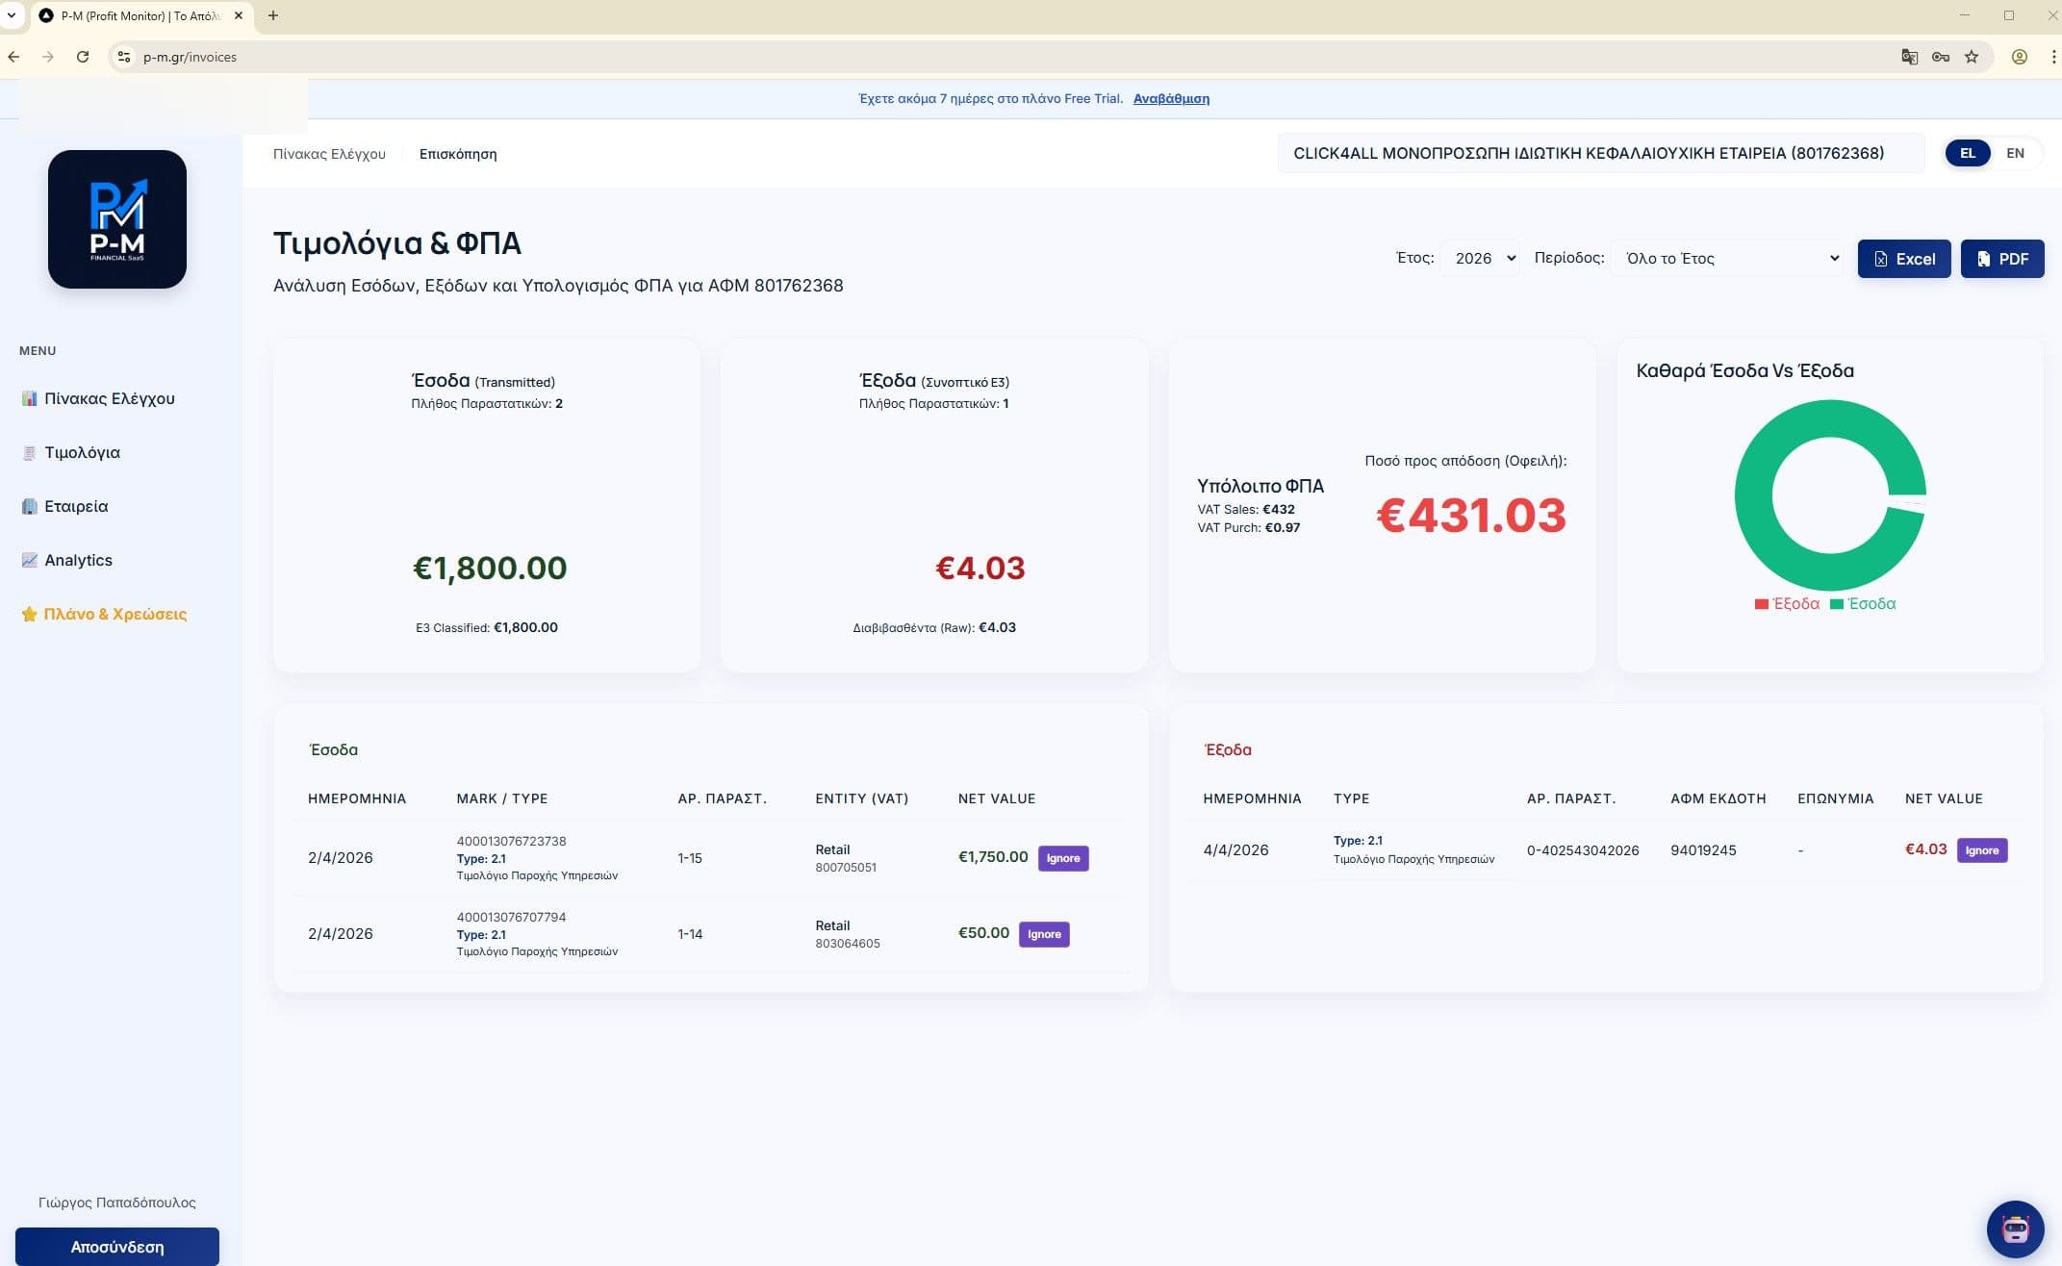Bookmark this page with the star icon
This screenshot has height=1266, width=2062.
[x=1972, y=57]
